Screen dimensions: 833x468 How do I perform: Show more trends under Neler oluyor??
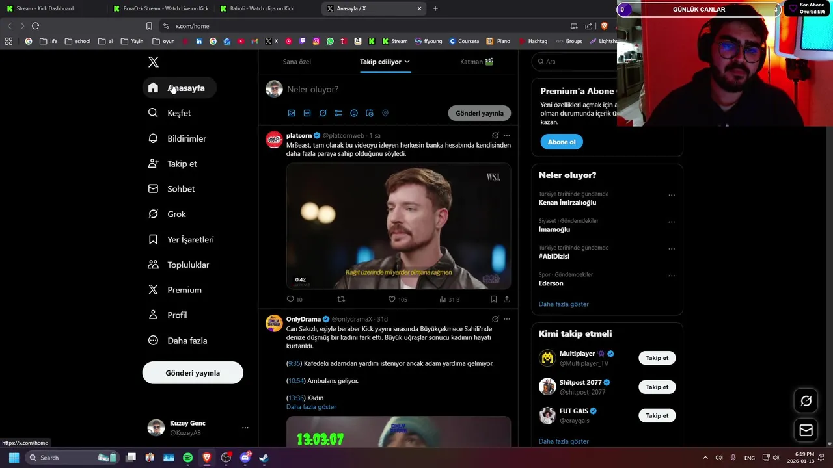click(564, 304)
